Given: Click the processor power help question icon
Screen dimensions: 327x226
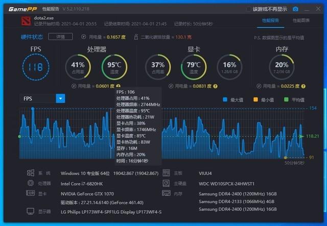Looking at the screenshot, I should 118,86.
